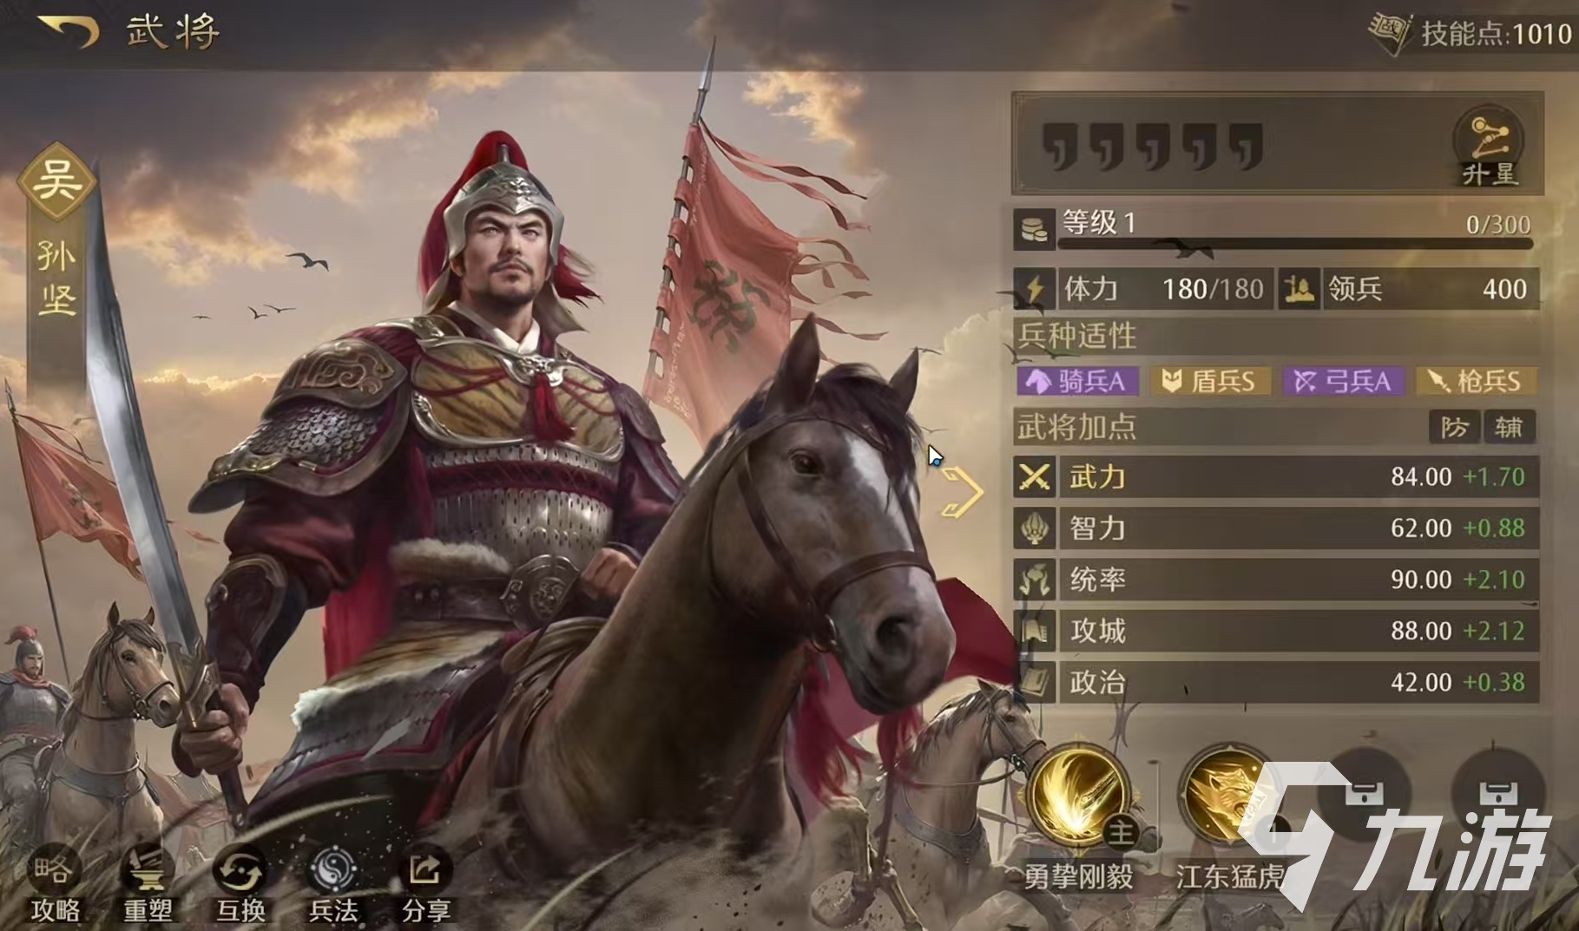Open the 攻略 strategy guide icon

coord(55,870)
